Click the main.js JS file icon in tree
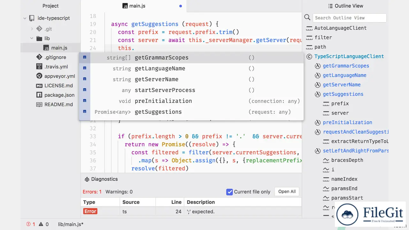 [46, 48]
